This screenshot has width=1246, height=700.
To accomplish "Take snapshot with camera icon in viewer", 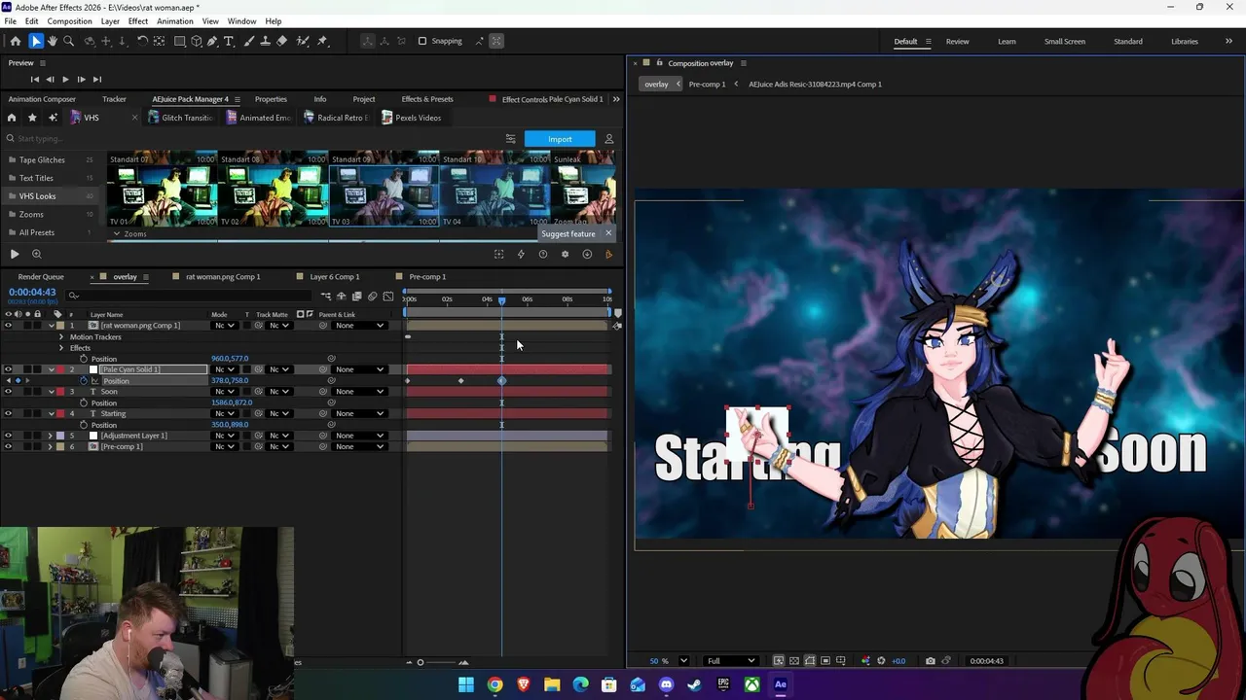I will coord(931,661).
